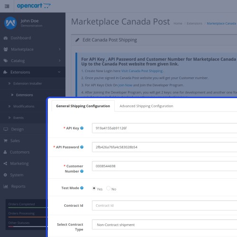Image resolution: width=237 pixels, height=237 pixels.
Task: Click the Test Mode help icon
Action: click(x=82, y=188)
